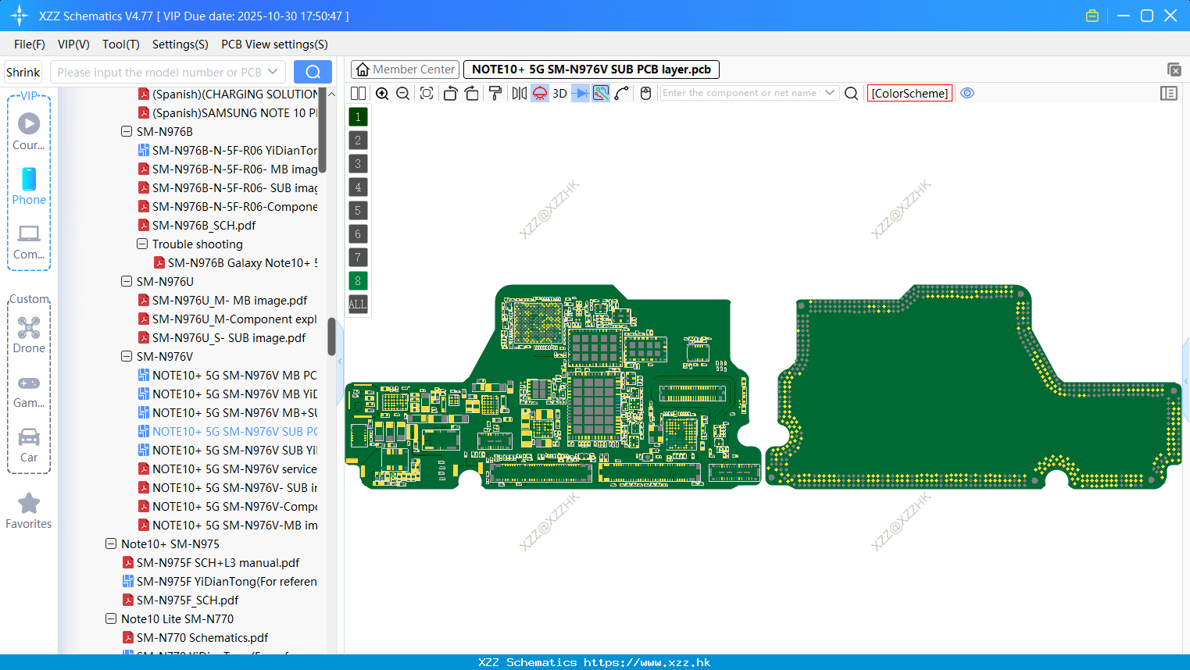The width and height of the screenshot is (1190, 670).
Task: Fit the PCB to the screen
Action: point(427,93)
